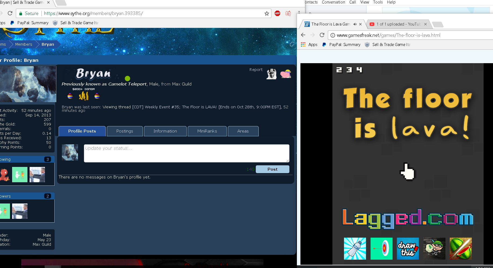Select the Bryan breadcrumb

point(48,44)
